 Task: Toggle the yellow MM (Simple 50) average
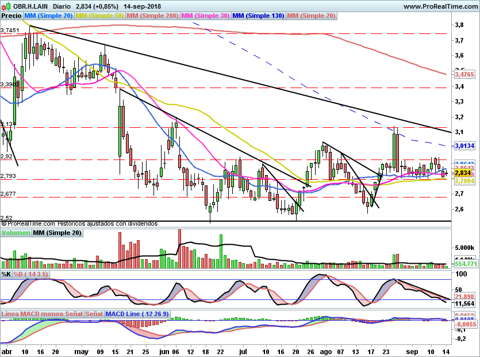pyautogui.click(x=99, y=16)
